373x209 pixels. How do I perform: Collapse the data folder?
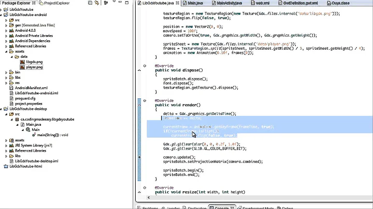[x=11, y=56]
